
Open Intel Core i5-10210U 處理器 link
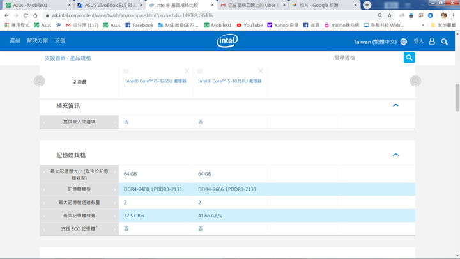[230, 81]
